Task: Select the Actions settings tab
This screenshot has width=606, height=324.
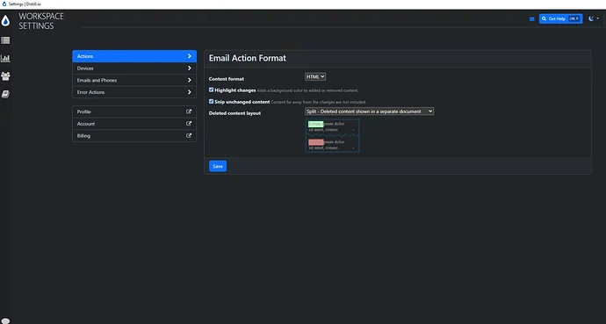Action: tap(134, 56)
